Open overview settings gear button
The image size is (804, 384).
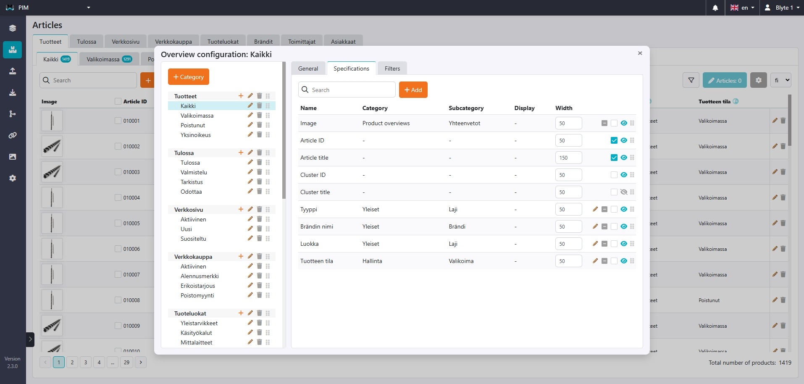(758, 80)
